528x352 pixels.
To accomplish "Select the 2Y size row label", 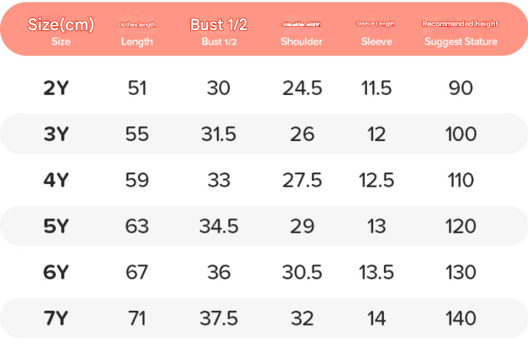I will point(56,88).
